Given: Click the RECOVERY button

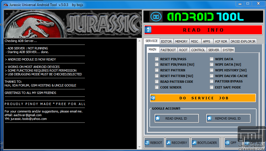Looking at the screenshot, I should pyautogui.click(x=178, y=143).
